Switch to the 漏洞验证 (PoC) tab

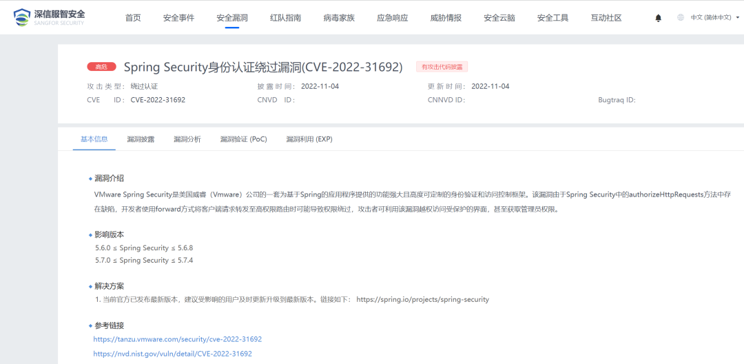pos(243,139)
